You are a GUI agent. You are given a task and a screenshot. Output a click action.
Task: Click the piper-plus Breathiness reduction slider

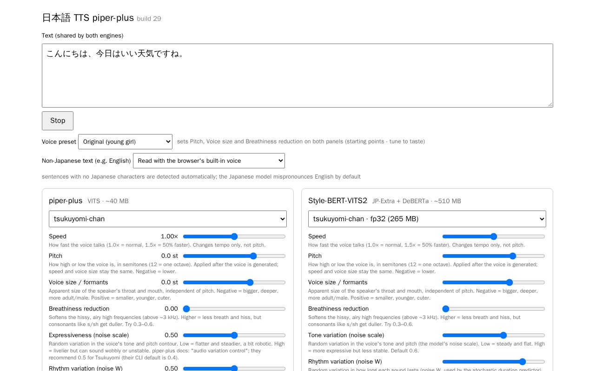pos(234,309)
